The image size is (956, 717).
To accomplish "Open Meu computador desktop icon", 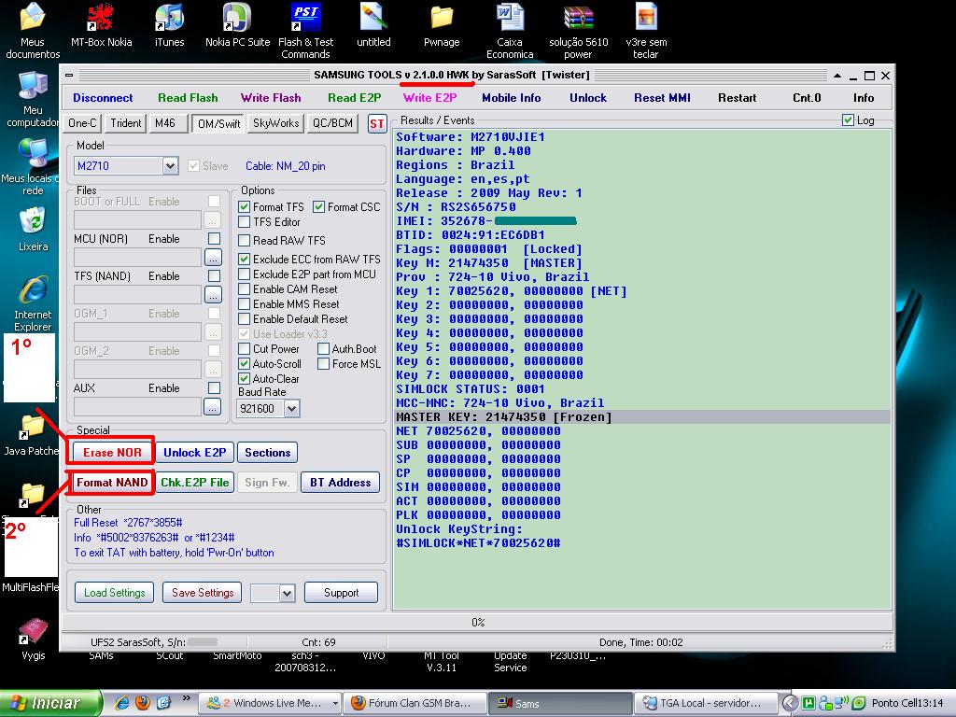I will coord(33,99).
